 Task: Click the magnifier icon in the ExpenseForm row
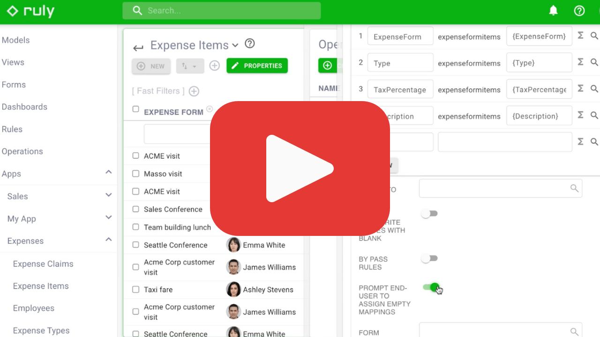click(x=594, y=36)
